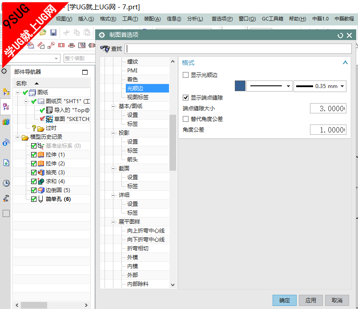The image size is (358, 309).
Task: Click the red hatched Break View icon
Action: click(x=61, y=45)
